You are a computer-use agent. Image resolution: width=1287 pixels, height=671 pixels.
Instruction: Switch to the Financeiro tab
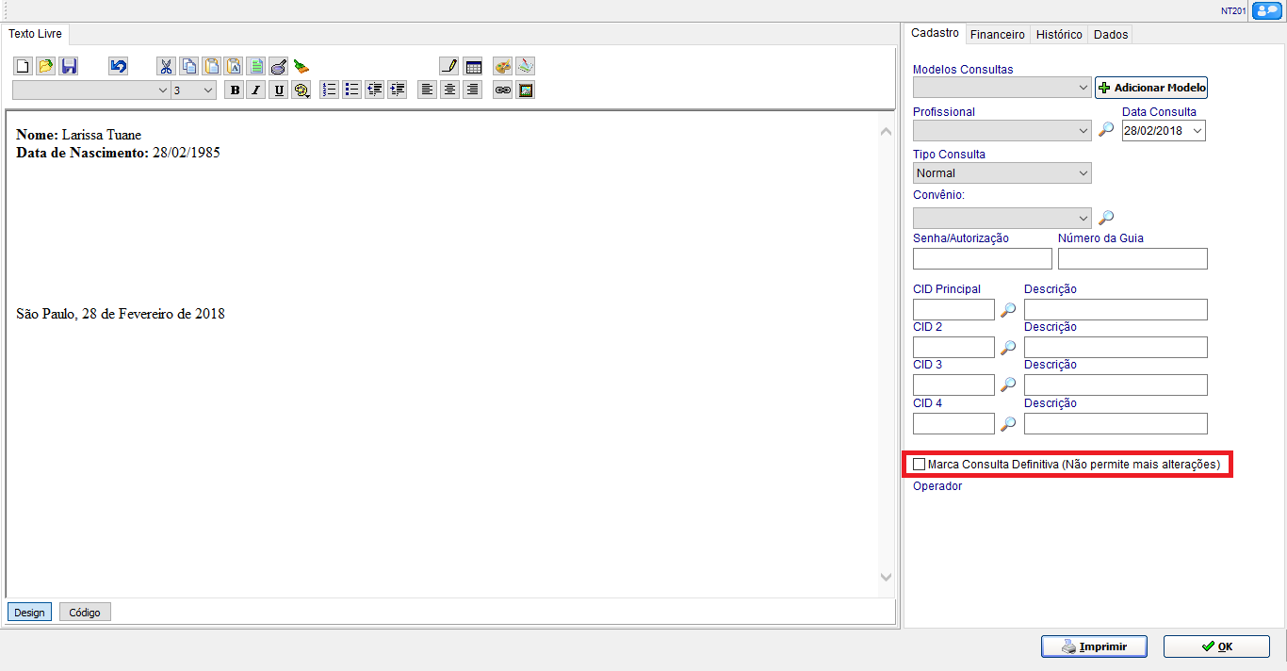997,34
